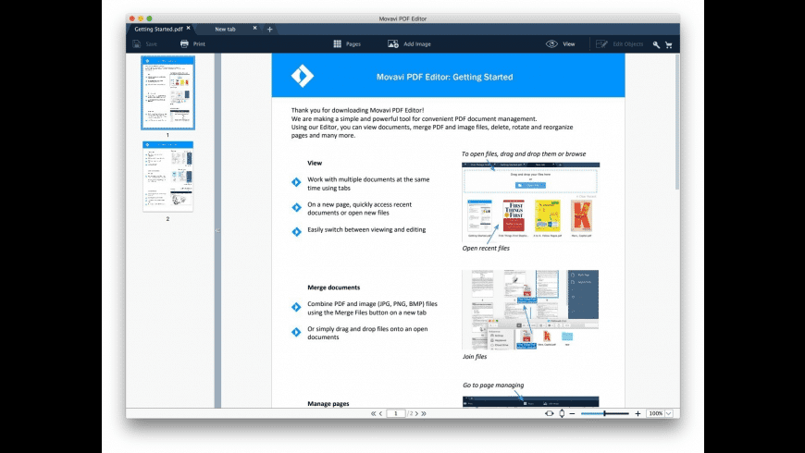Click the page number input field
Image resolution: width=805 pixels, height=453 pixels.
pos(396,413)
